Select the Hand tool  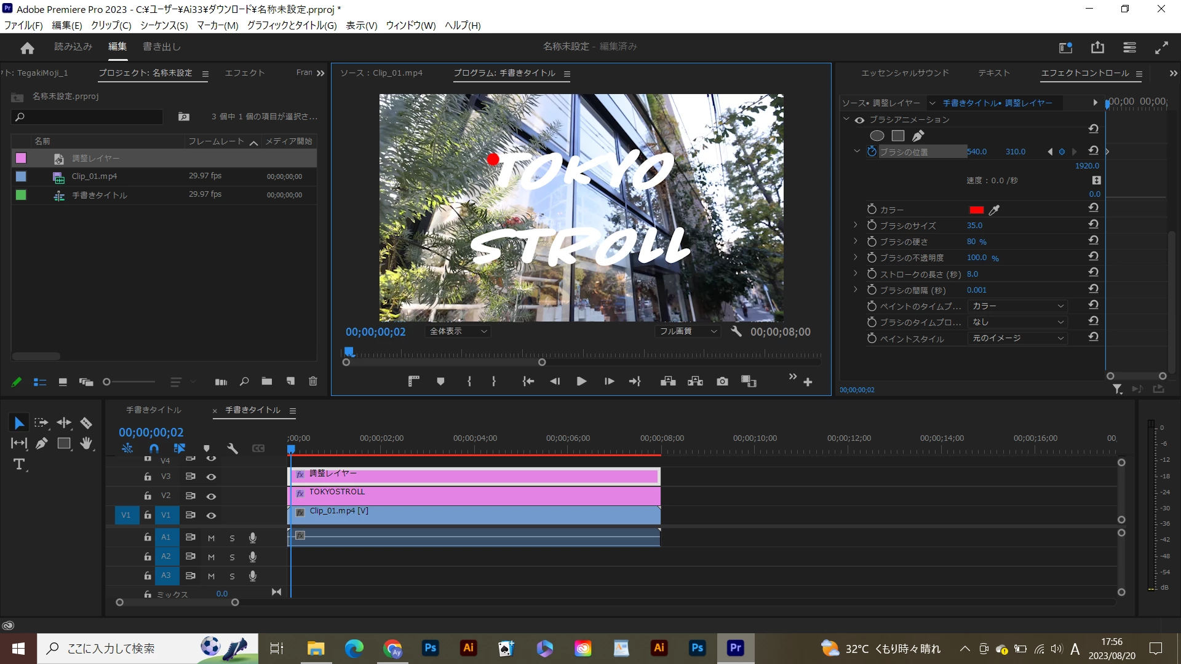[x=87, y=443]
